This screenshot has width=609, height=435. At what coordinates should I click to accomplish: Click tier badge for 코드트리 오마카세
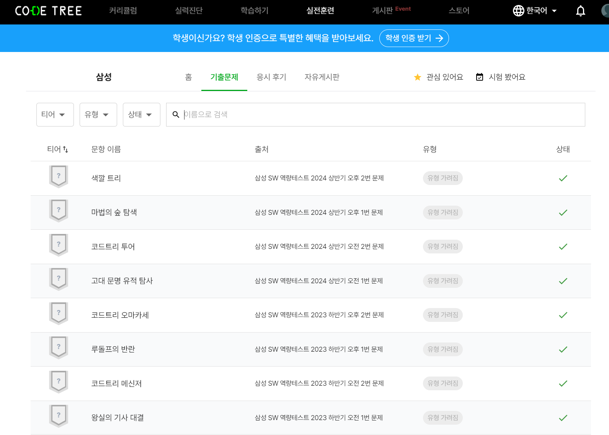(x=59, y=313)
